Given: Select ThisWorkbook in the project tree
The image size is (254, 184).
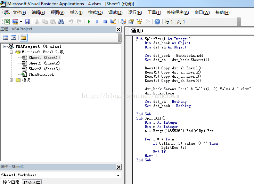Looking at the screenshot, I should click(41, 74).
